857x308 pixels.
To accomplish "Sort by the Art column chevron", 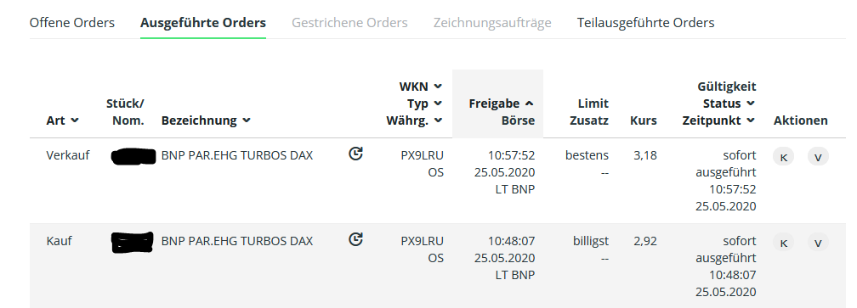I will pos(75,120).
